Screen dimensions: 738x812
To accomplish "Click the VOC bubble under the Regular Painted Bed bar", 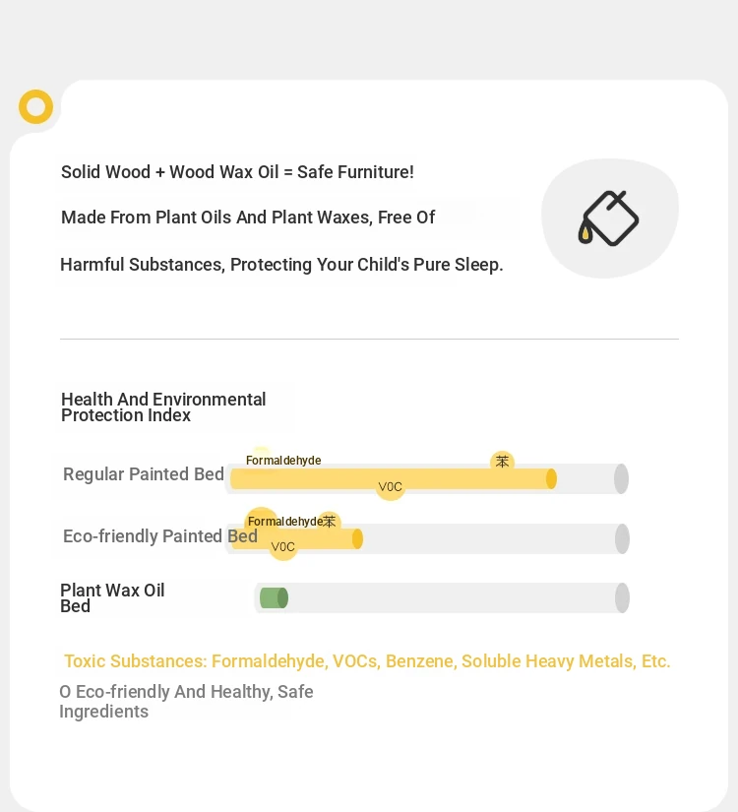I will point(390,487).
